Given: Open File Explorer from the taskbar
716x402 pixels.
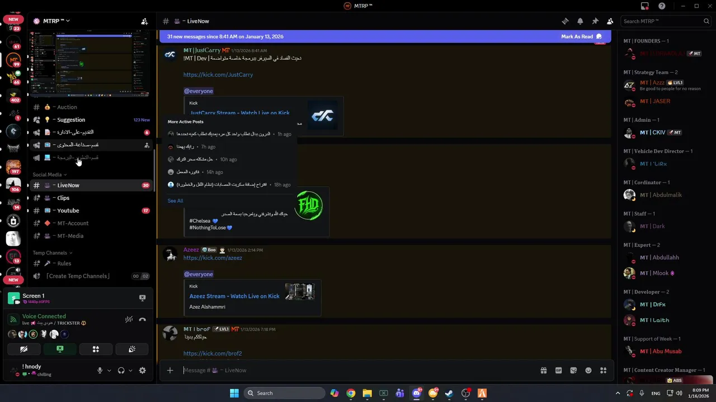Looking at the screenshot, I should (367, 393).
